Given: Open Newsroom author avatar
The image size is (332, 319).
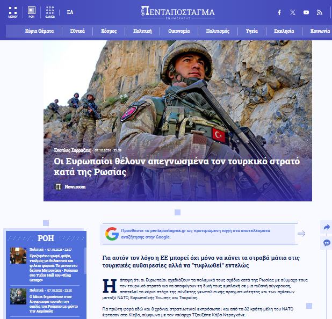Looking at the screenshot, I should 58,187.
